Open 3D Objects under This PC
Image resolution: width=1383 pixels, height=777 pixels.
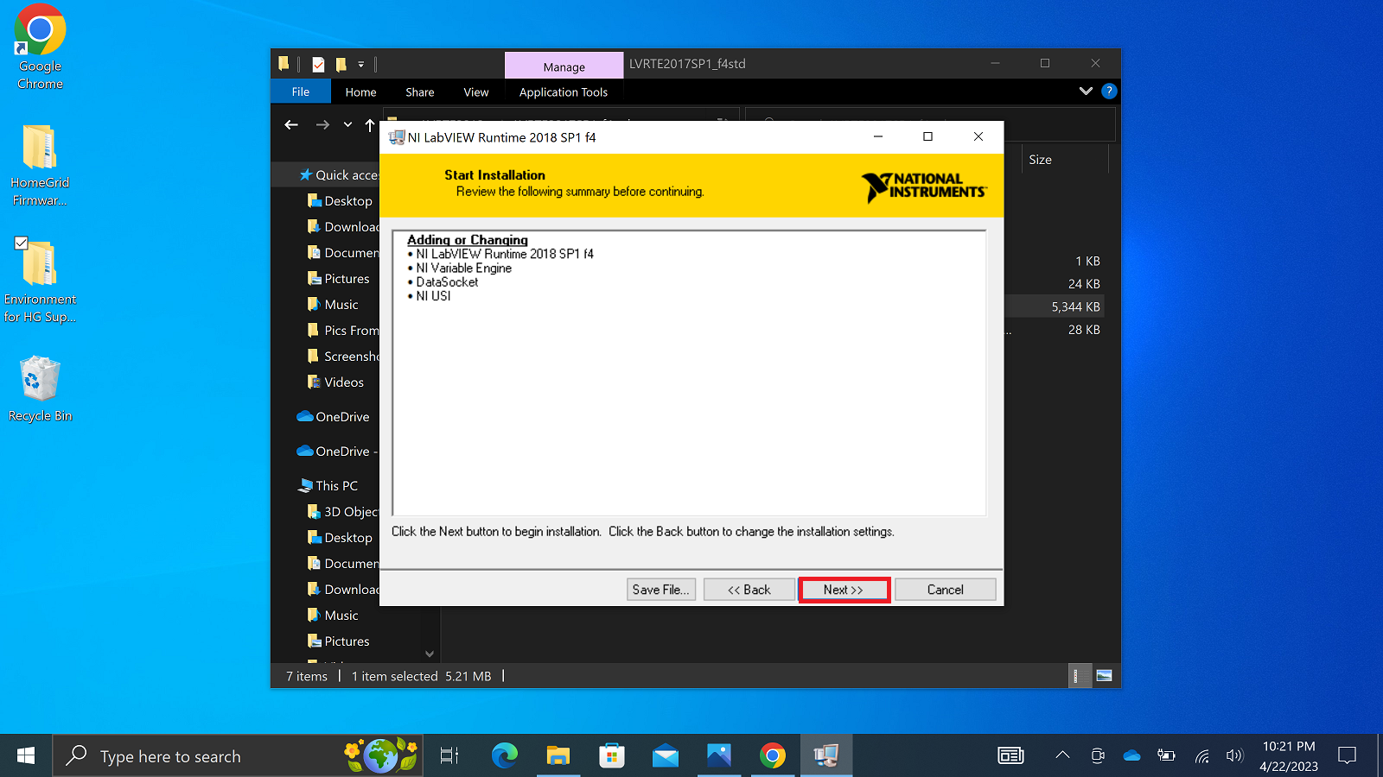(x=343, y=511)
